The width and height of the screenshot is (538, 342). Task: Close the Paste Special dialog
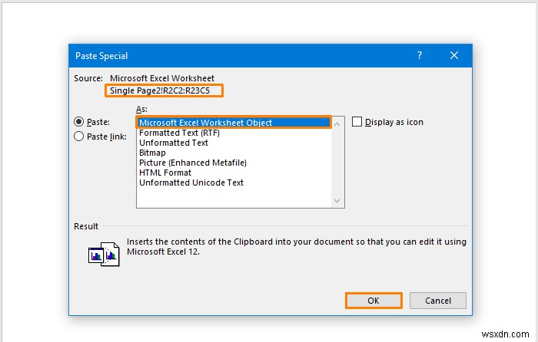point(454,55)
